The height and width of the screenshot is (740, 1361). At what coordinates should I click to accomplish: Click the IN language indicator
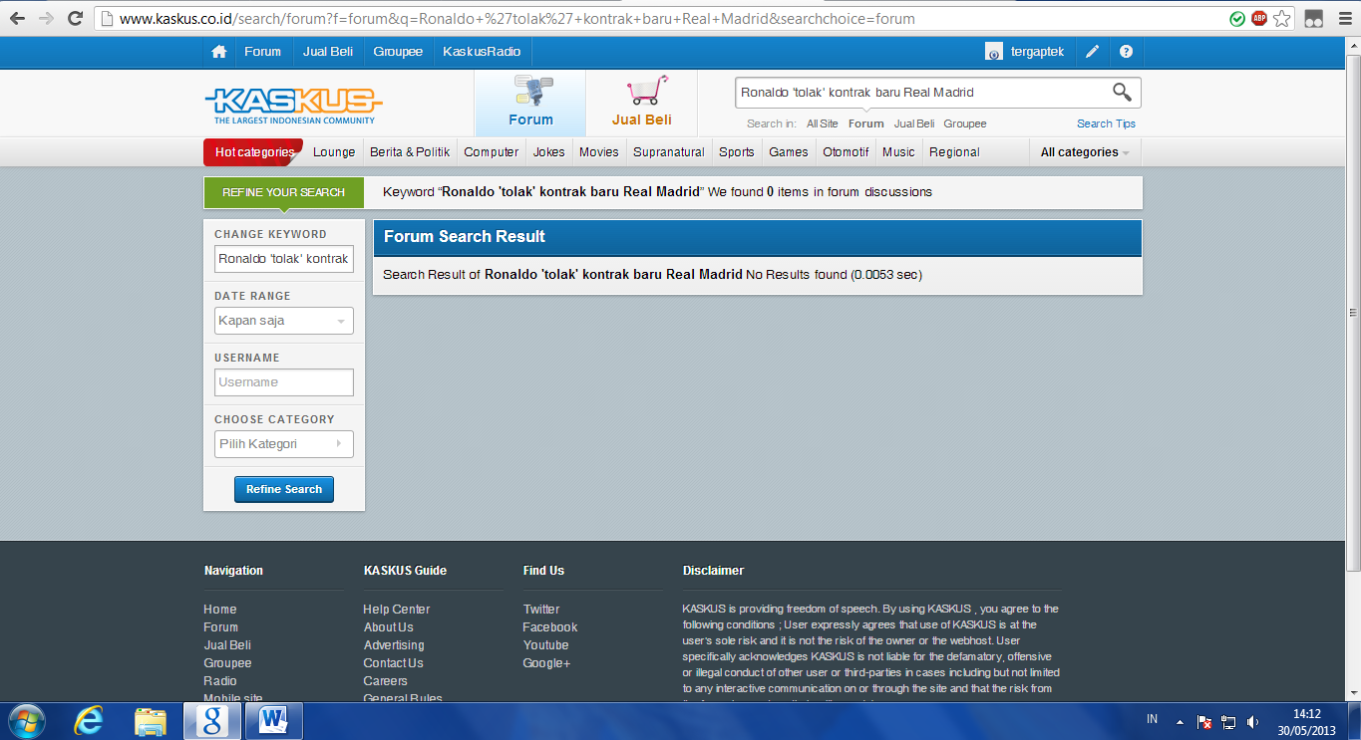point(1153,719)
